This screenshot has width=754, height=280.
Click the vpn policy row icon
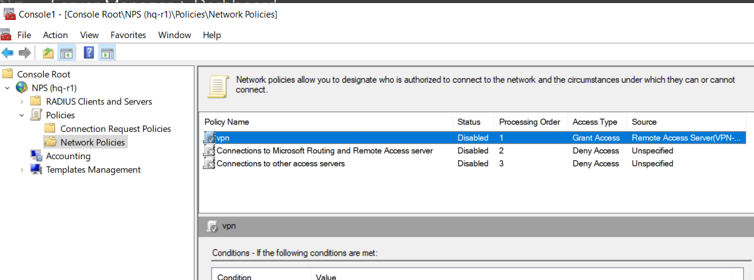[x=210, y=138]
